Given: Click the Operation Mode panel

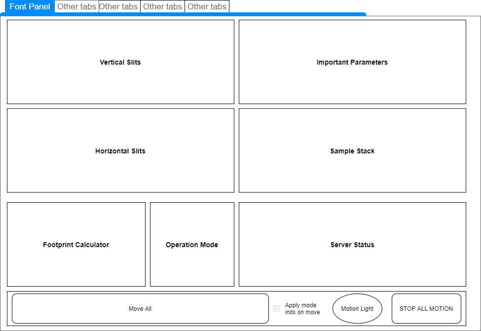Looking at the screenshot, I should point(192,245).
